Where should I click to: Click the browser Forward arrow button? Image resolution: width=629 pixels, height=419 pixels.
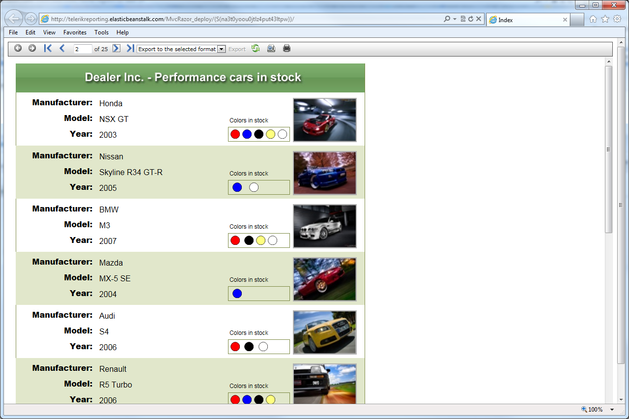click(x=30, y=19)
